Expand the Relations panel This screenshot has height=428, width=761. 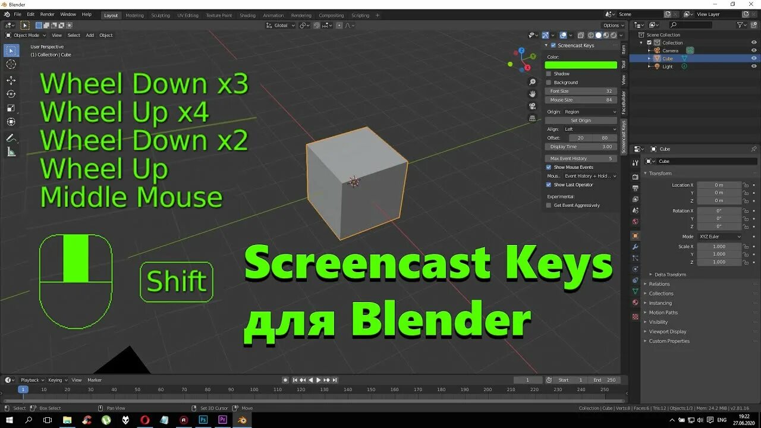pyautogui.click(x=659, y=284)
